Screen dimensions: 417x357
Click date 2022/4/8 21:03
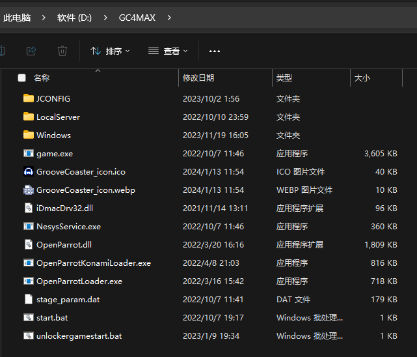211,263
